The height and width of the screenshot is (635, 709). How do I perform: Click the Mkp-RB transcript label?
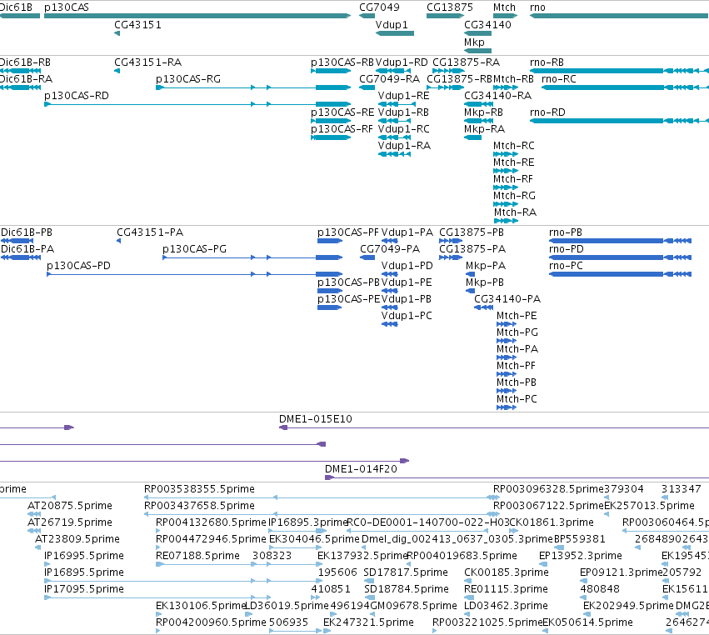(x=483, y=112)
